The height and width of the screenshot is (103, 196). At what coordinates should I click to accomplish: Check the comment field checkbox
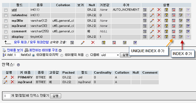(6, 32)
